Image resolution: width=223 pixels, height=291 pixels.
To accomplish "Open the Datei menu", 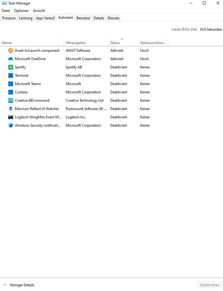I will [6, 11].
